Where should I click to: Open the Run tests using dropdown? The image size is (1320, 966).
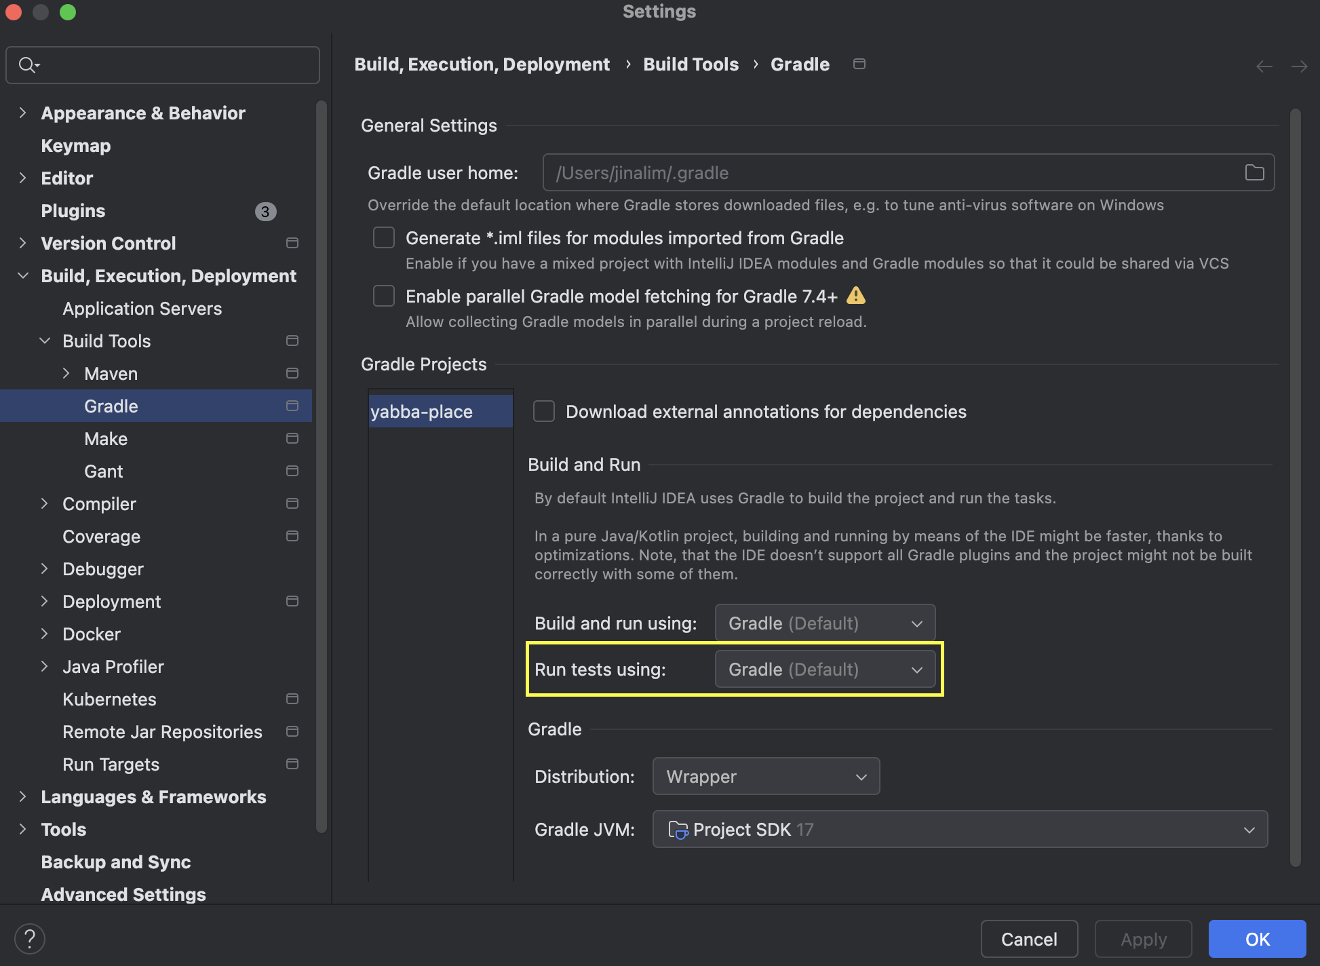coord(825,669)
